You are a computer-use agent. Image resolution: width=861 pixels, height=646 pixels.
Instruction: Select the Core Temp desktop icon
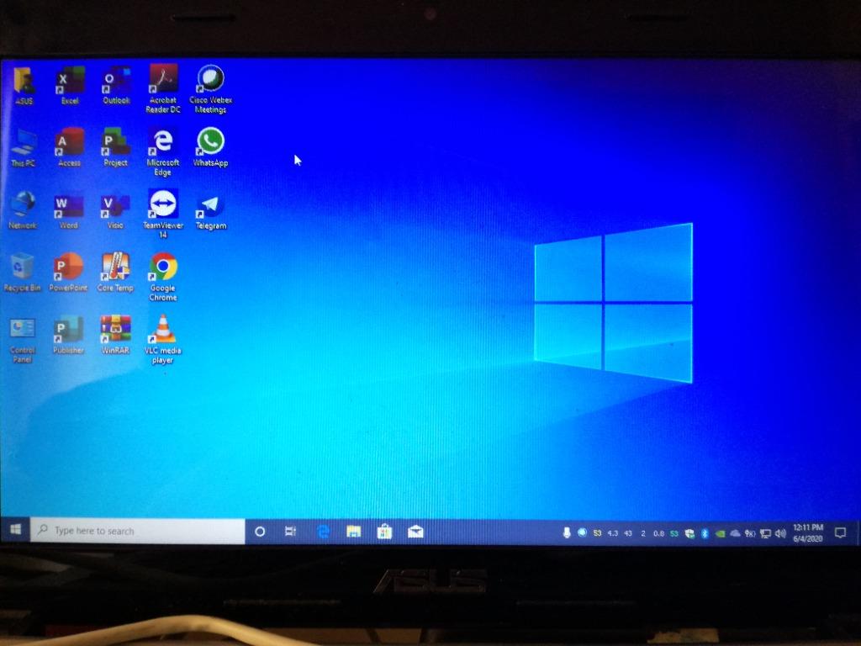115,267
